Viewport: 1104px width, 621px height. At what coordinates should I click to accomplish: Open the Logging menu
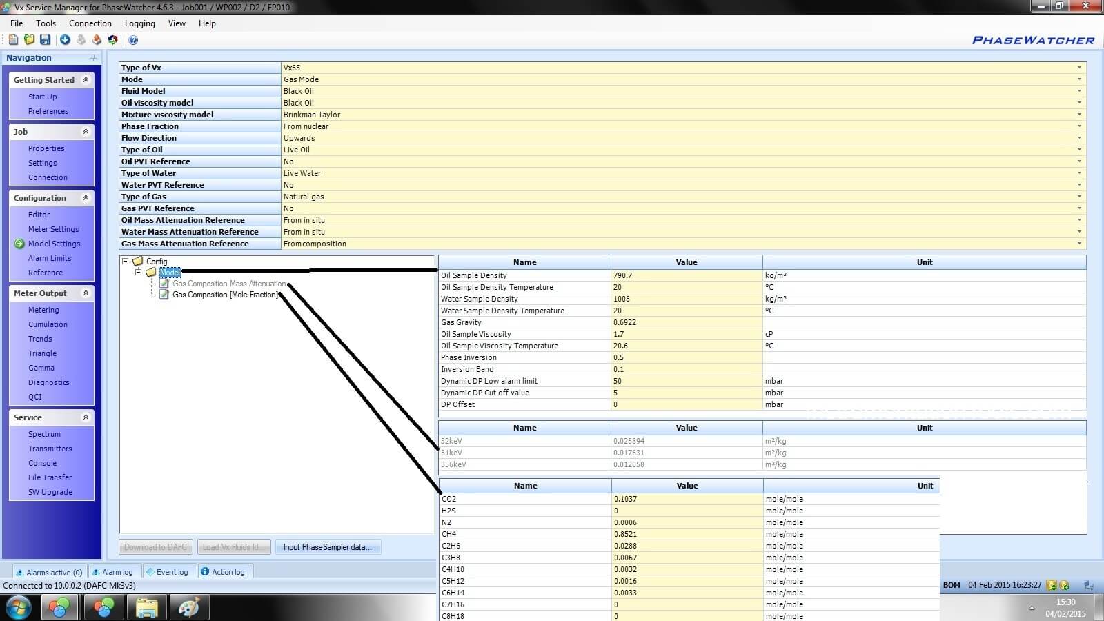[140, 23]
